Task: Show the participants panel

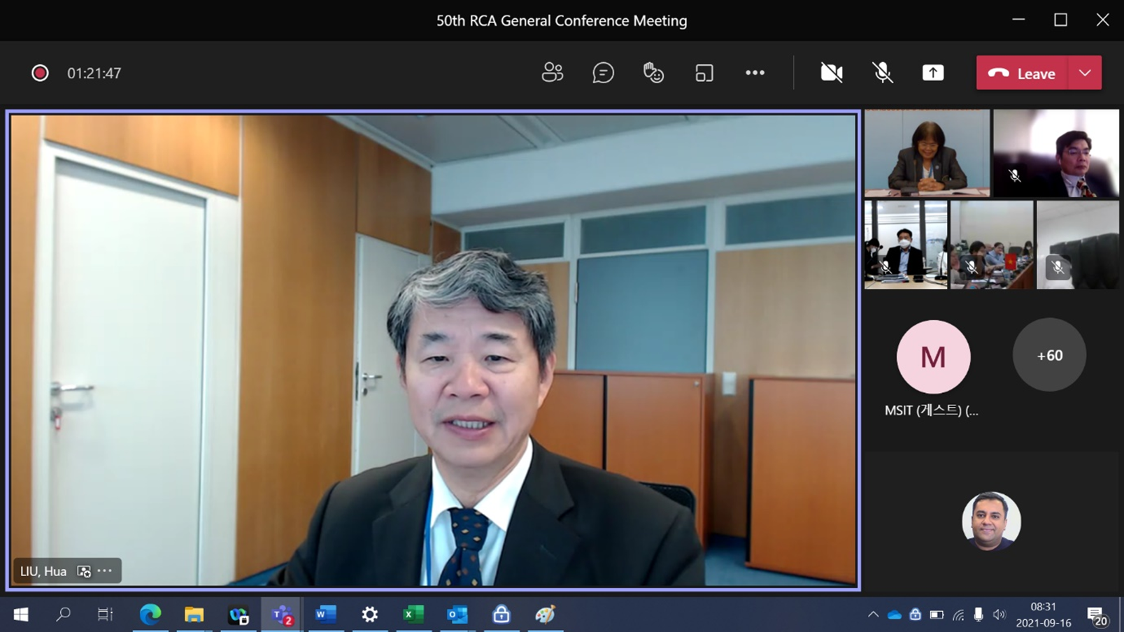Action: (552, 73)
